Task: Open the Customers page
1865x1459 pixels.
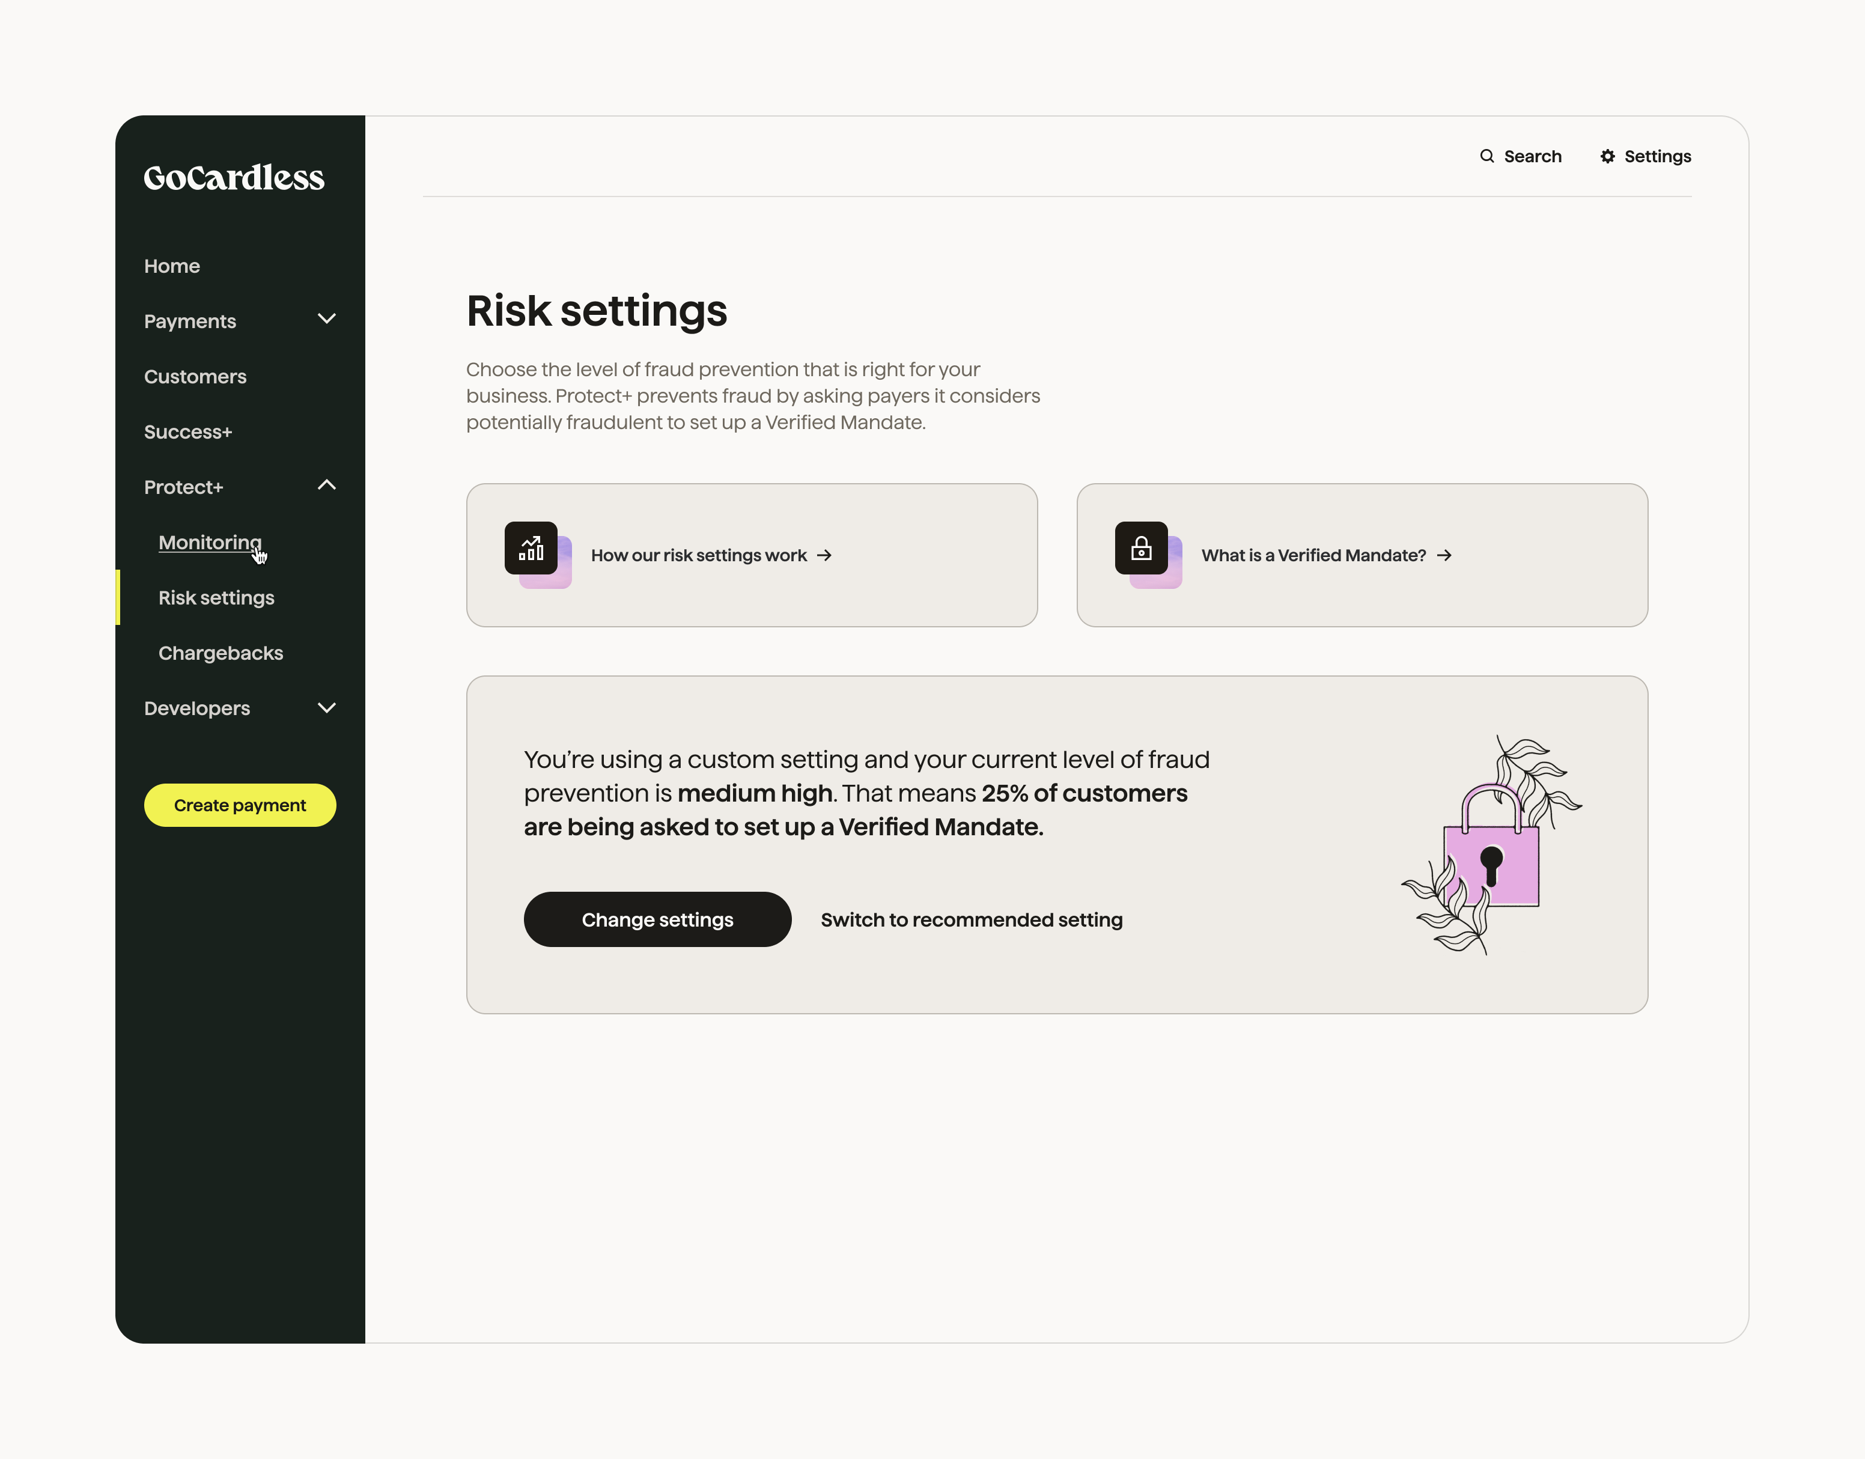Action: click(x=195, y=377)
